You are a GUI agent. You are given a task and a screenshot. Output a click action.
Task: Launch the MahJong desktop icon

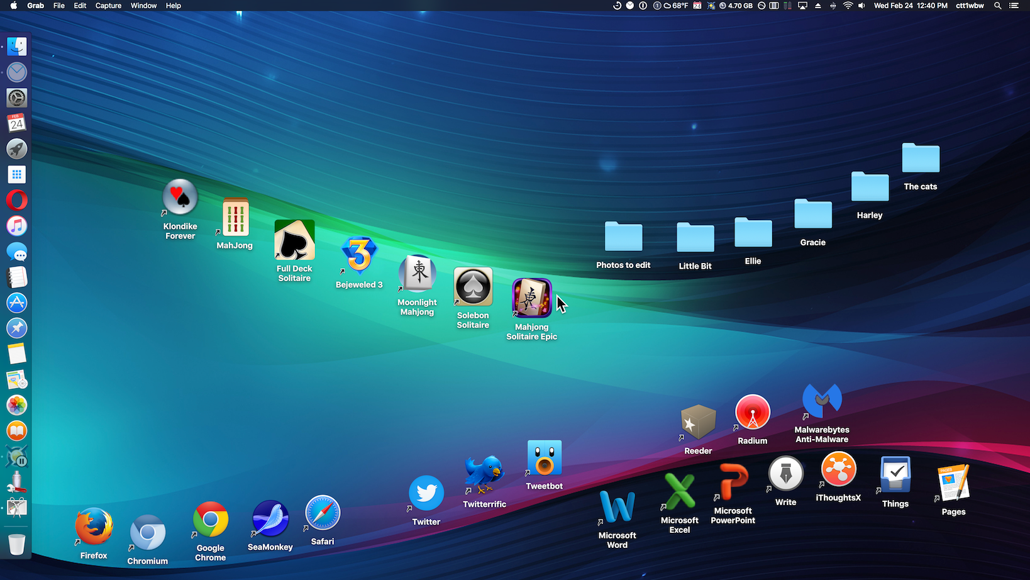[x=235, y=218]
